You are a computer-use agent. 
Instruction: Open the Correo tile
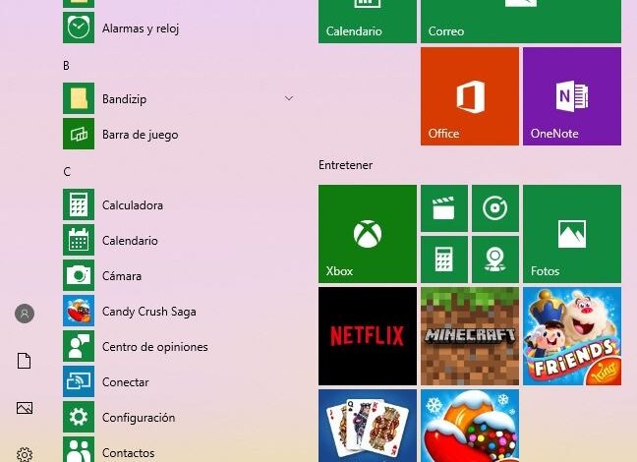(521, 21)
